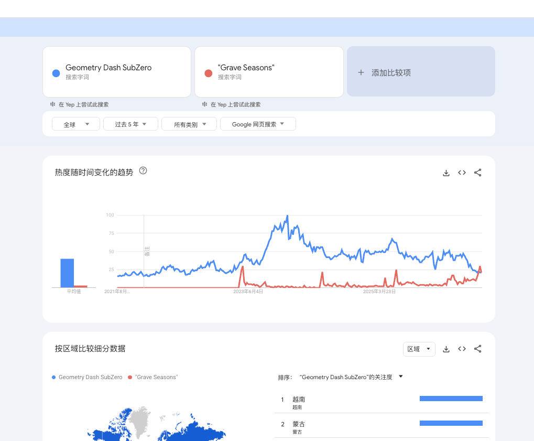Click the red dot of Grave Seasons
Screen dimensions: 534x441
[209, 73]
